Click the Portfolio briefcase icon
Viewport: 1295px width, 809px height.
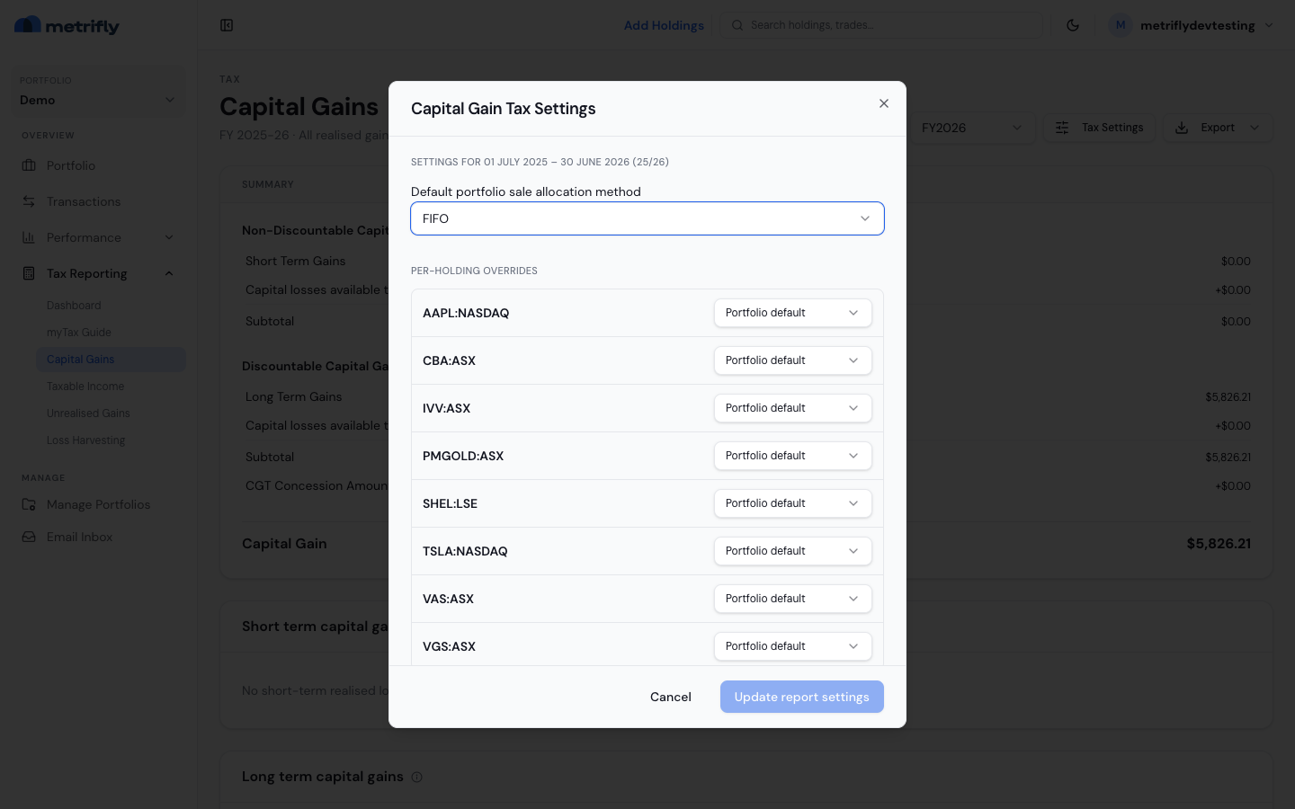[29, 165]
